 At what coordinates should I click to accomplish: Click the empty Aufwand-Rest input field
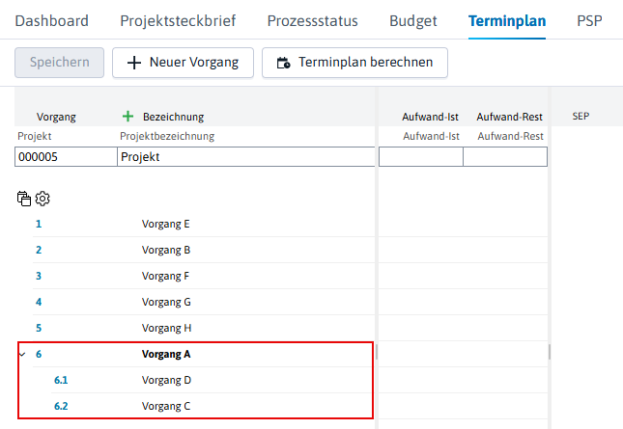pyautogui.click(x=505, y=156)
